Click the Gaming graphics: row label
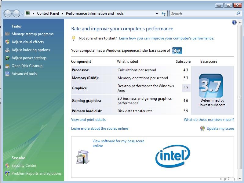This screenshot has width=244, height=183. tap(86, 101)
